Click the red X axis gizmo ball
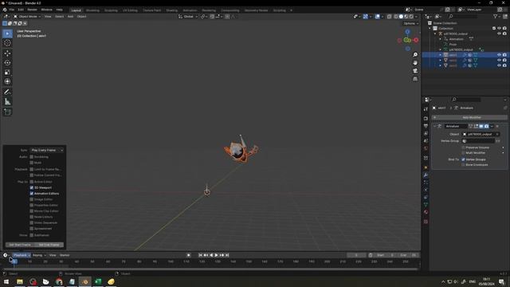 tap(416, 40)
